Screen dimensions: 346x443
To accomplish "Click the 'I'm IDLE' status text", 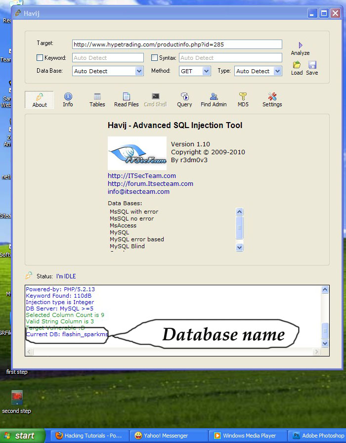I will [x=66, y=276].
